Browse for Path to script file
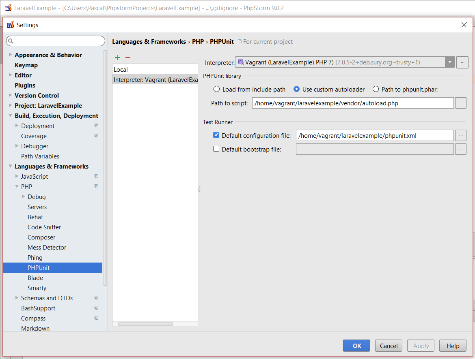 coord(461,103)
